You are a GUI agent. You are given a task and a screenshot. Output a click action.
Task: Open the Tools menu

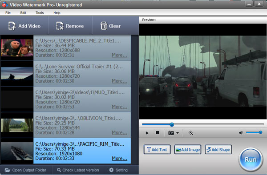click(40, 13)
